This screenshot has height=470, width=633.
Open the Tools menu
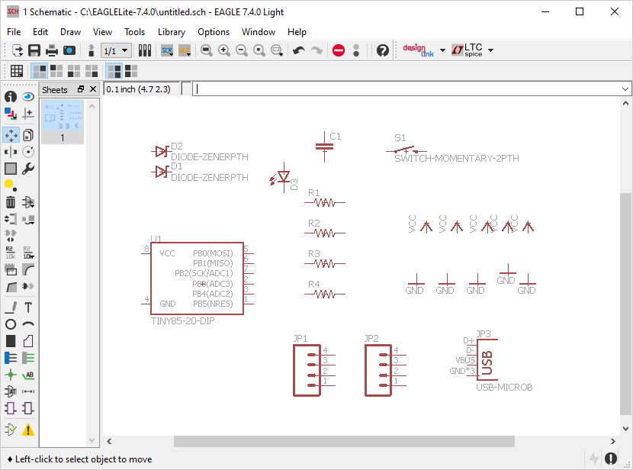click(x=135, y=32)
